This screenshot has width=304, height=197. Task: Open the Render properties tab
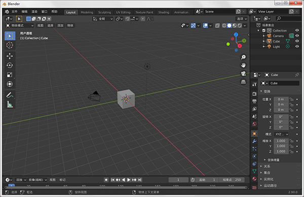tap(254, 94)
